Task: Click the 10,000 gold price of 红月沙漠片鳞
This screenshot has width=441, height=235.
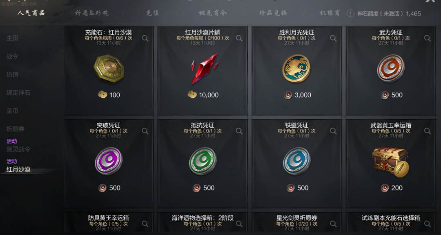Action: [203, 95]
